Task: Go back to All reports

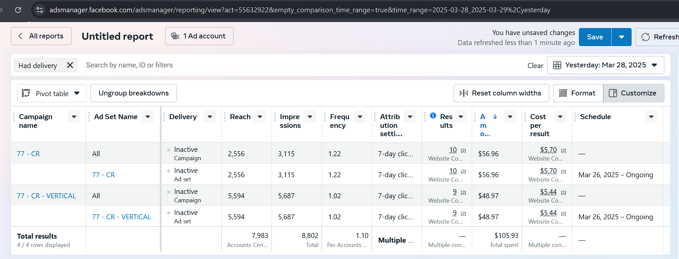Action: point(41,36)
